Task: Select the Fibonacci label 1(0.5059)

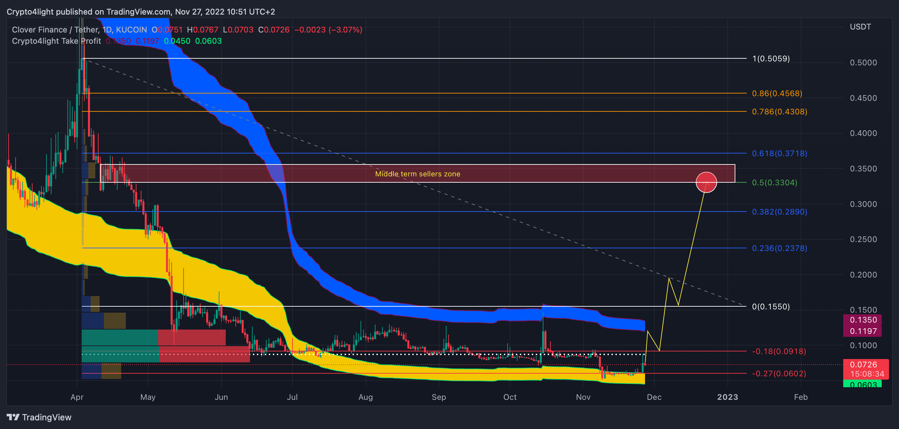Action: tap(771, 59)
